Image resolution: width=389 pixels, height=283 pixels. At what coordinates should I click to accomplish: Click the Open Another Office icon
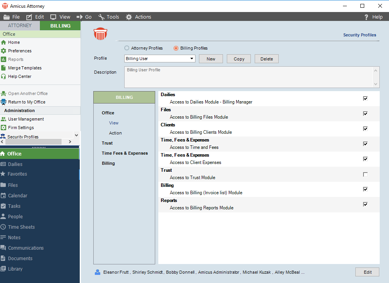(3, 93)
